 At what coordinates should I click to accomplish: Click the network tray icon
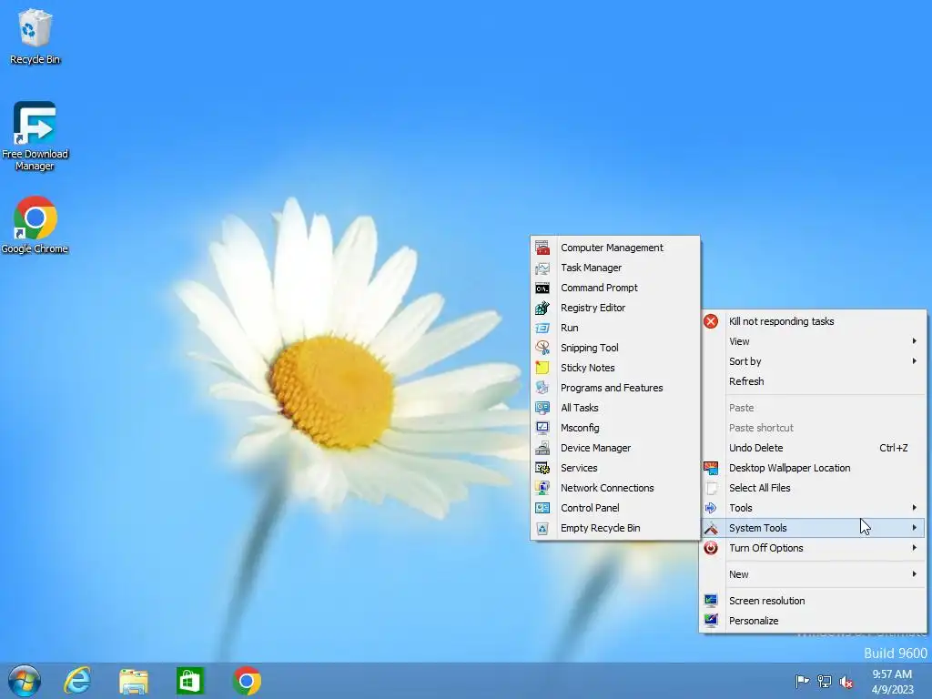824,681
